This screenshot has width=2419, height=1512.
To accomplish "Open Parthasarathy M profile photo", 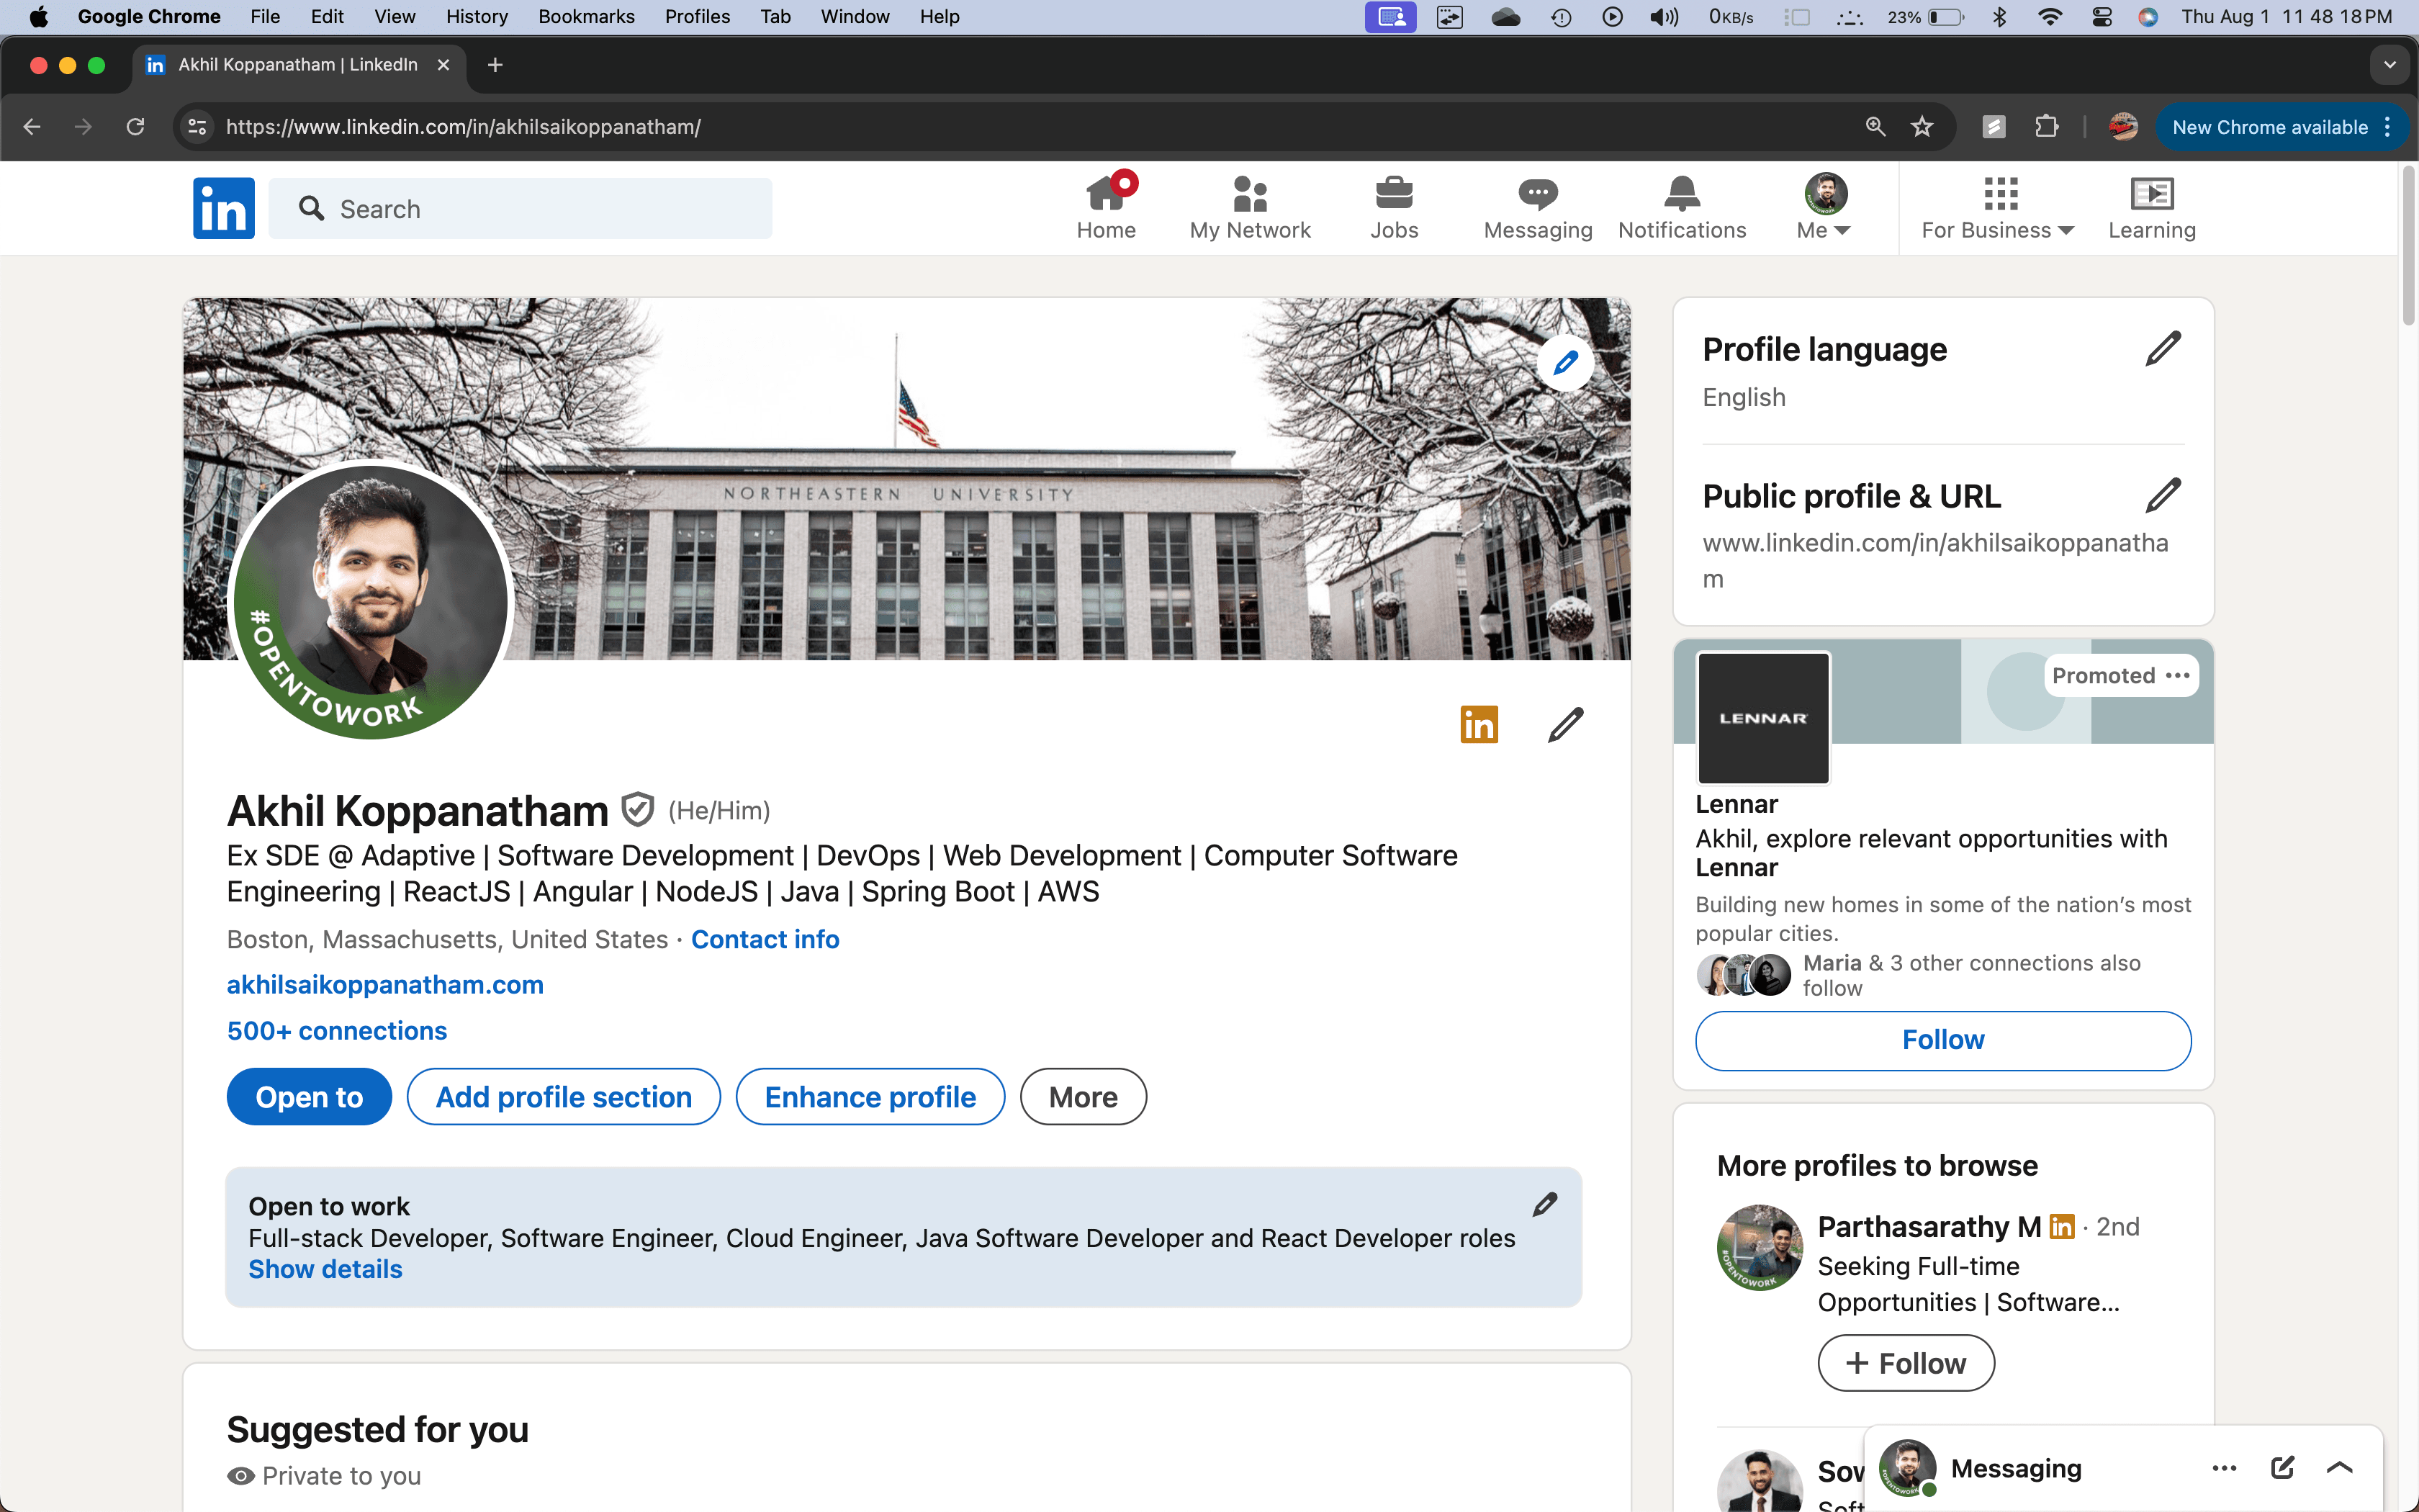I will (1760, 1247).
